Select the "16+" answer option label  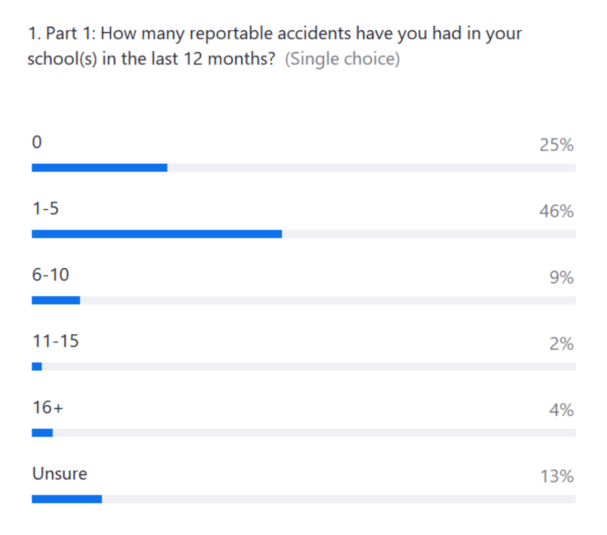[48, 407]
